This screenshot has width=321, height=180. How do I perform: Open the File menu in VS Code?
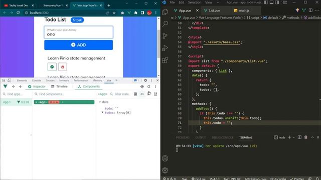[x=172, y=2]
